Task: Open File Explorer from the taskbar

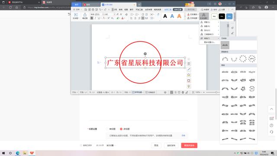Action: click(x=25, y=153)
